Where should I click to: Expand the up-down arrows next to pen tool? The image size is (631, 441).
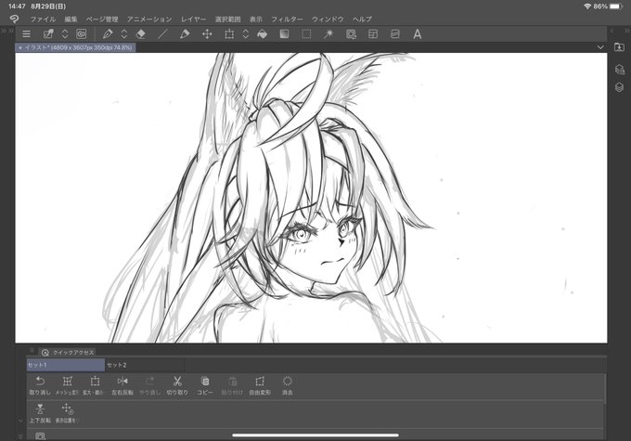coord(124,34)
